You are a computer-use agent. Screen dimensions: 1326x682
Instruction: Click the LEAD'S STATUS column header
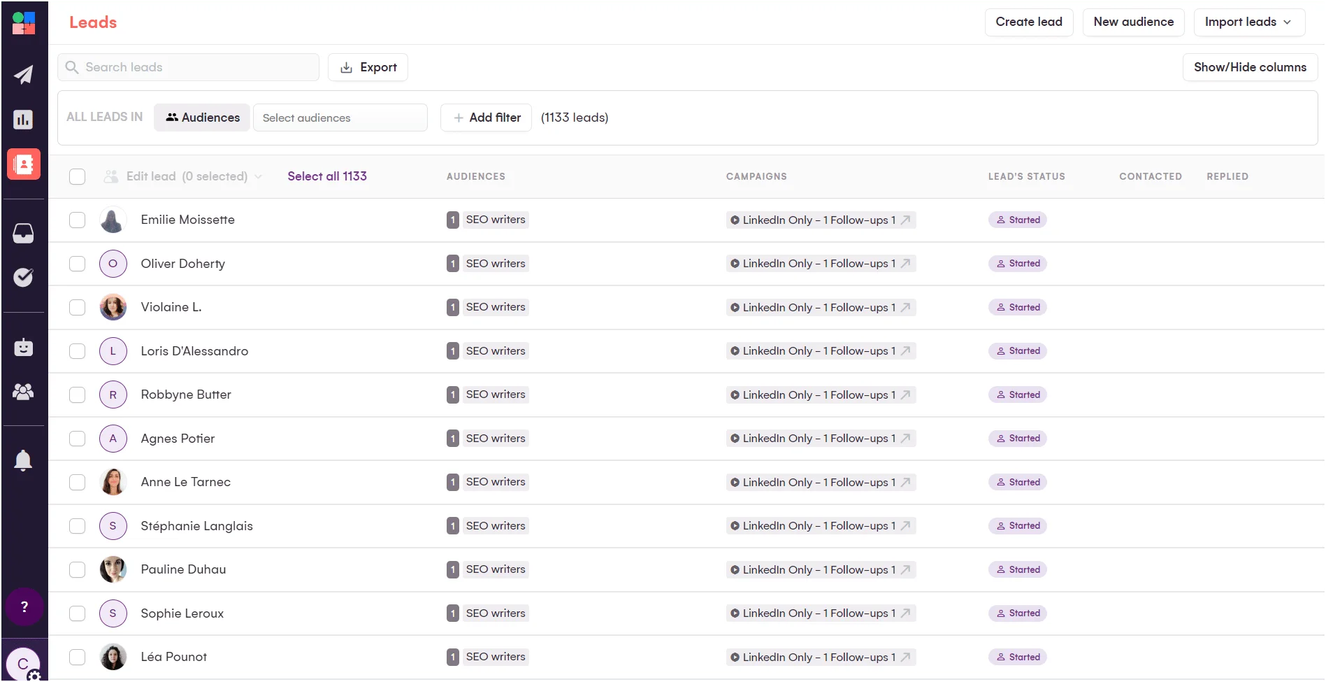[x=1026, y=176]
